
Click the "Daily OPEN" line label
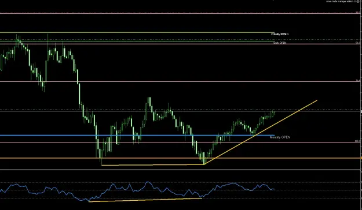(x=280, y=43)
